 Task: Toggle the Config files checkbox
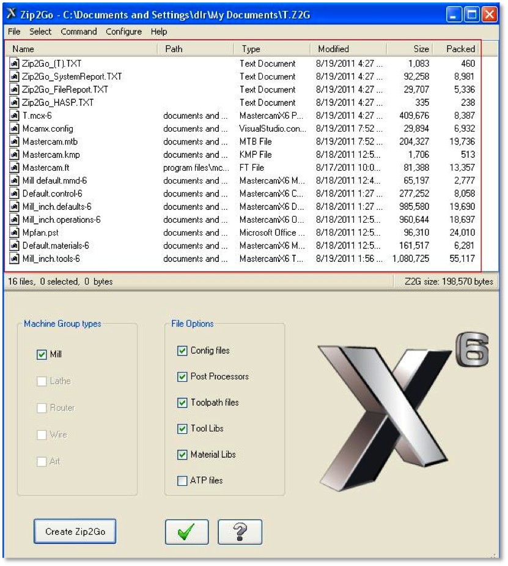[x=182, y=351]
